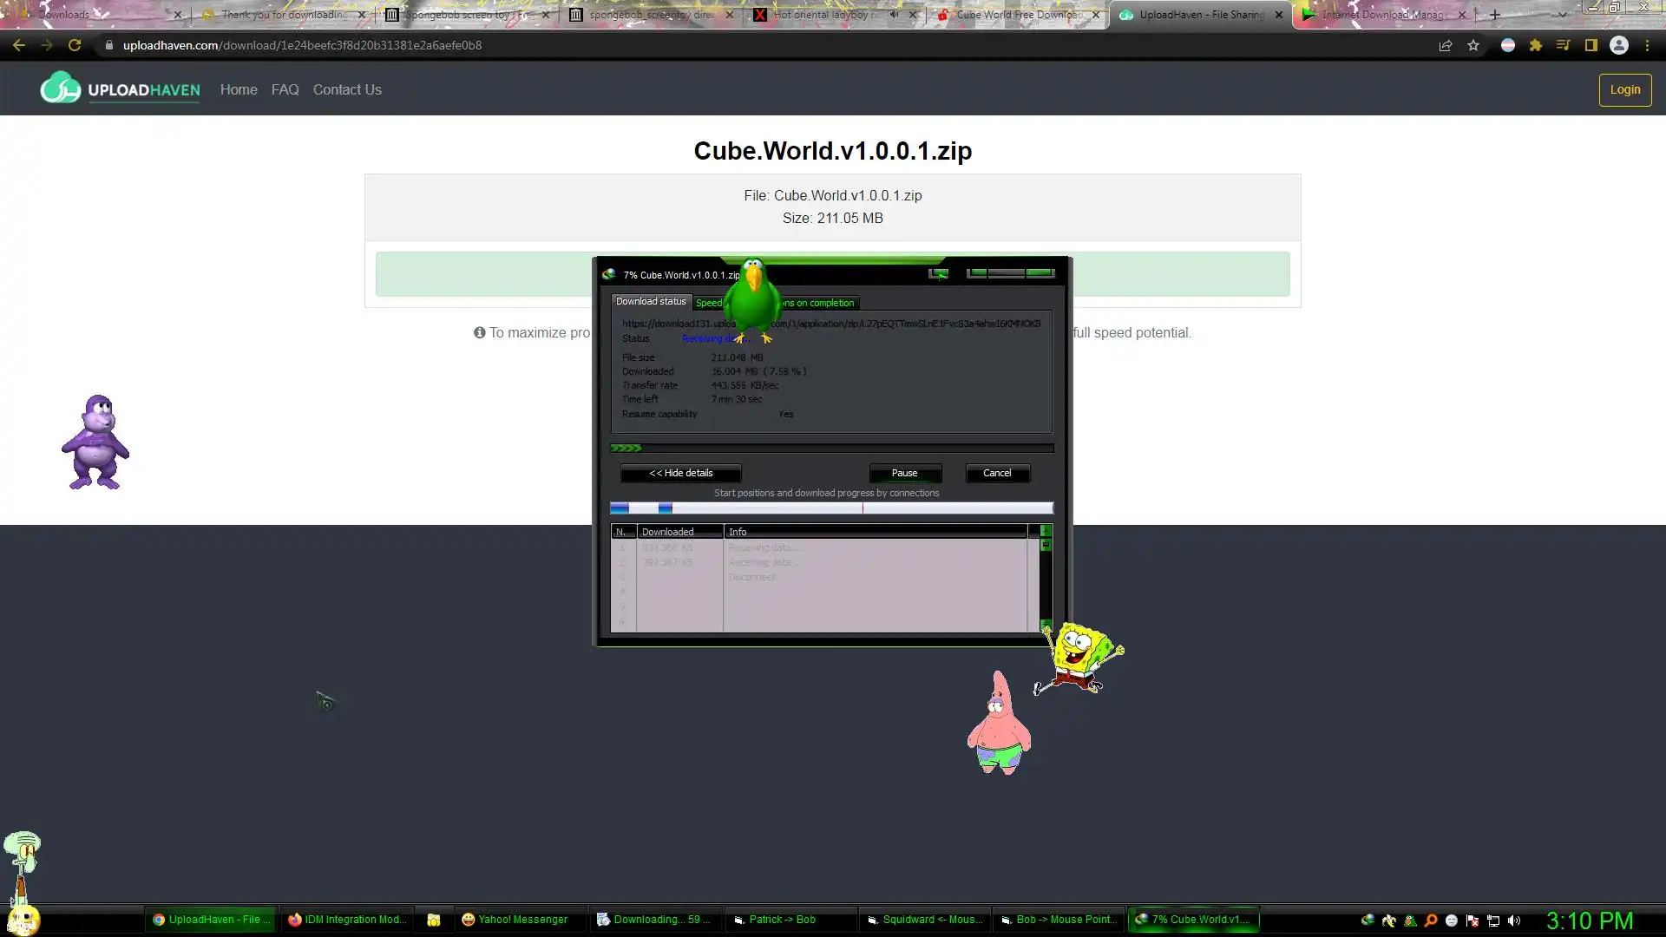
Task: Open Chrome three-dot menu
Action: pyautogui.click(x=1647, y=45)
